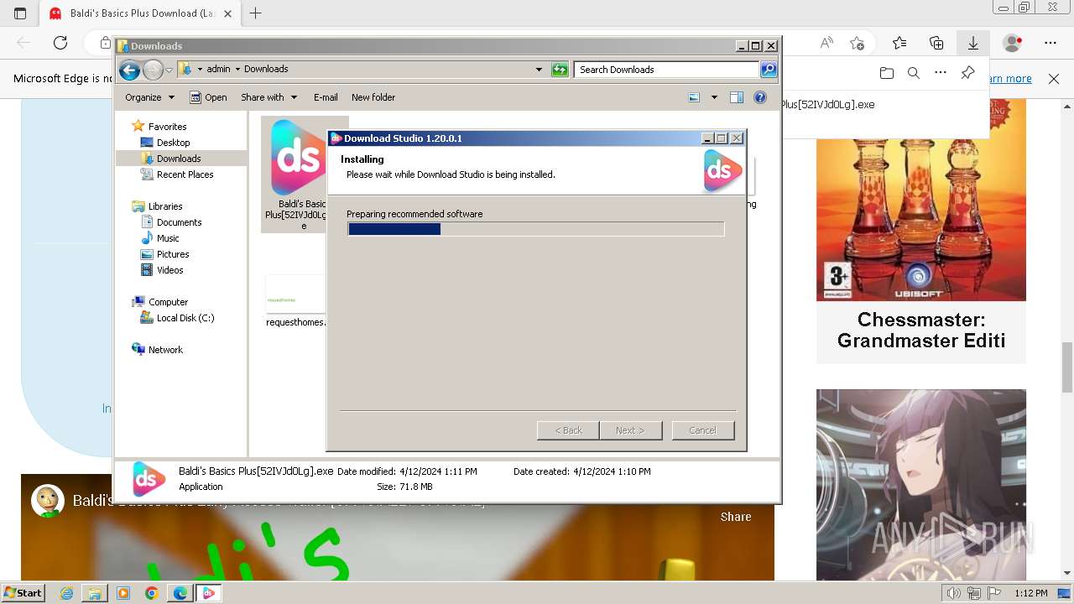Viewport: 1074px width, 604px height.
Task: Click the Chessmaster: Grandmaster Edition thumbnail
Action: tap(921, 200)
